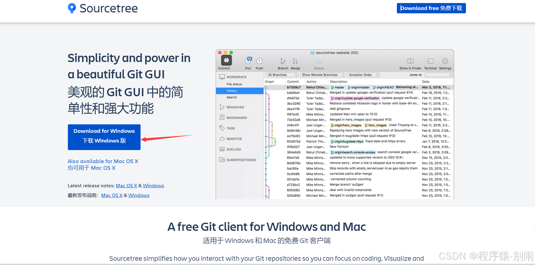Click the Commit icon in toolbar
The image size is (535, 265).
click(226, 60)
